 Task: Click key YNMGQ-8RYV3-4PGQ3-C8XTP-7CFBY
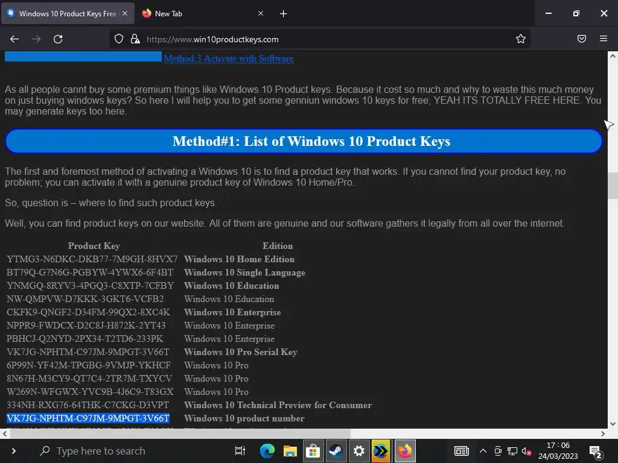coord(90,285)
